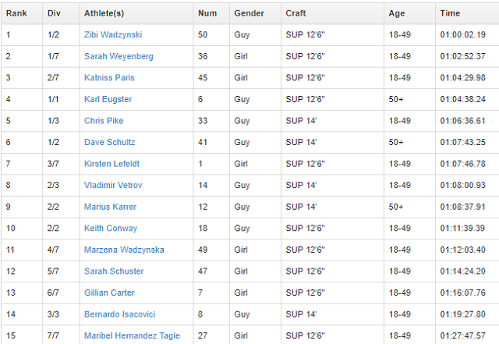Click the Age column header
499x344 pixels.
tap(397, 13)
